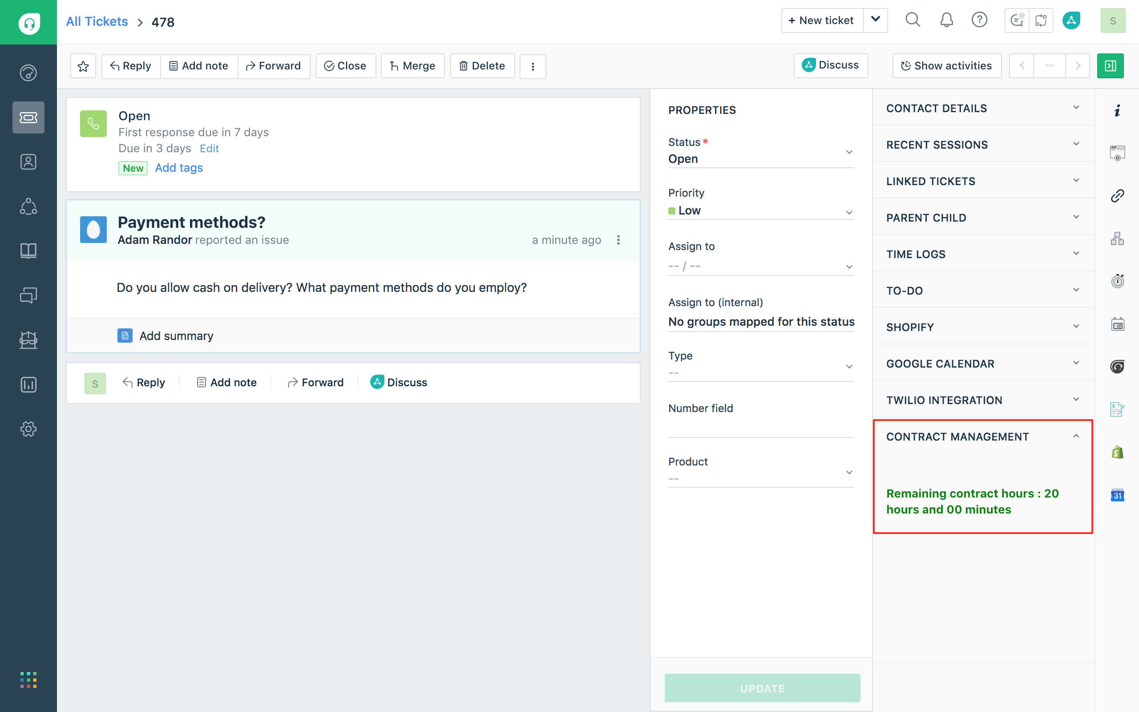
Task: Open the Tickets icon in left sidebar
Action: pos(28,117)
